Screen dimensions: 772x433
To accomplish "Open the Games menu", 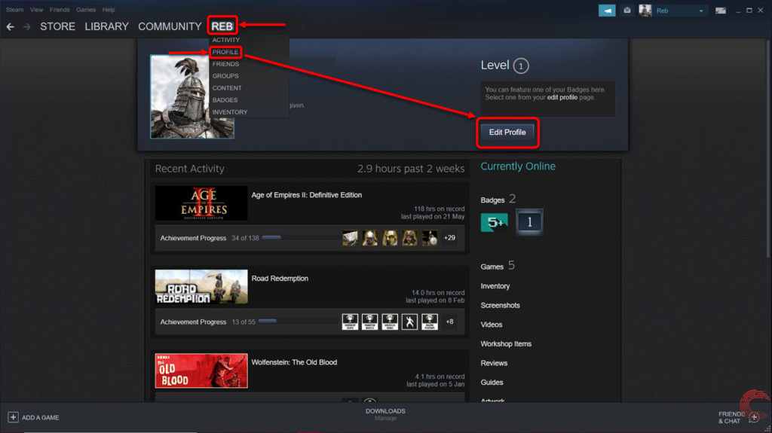I will 86,9.
